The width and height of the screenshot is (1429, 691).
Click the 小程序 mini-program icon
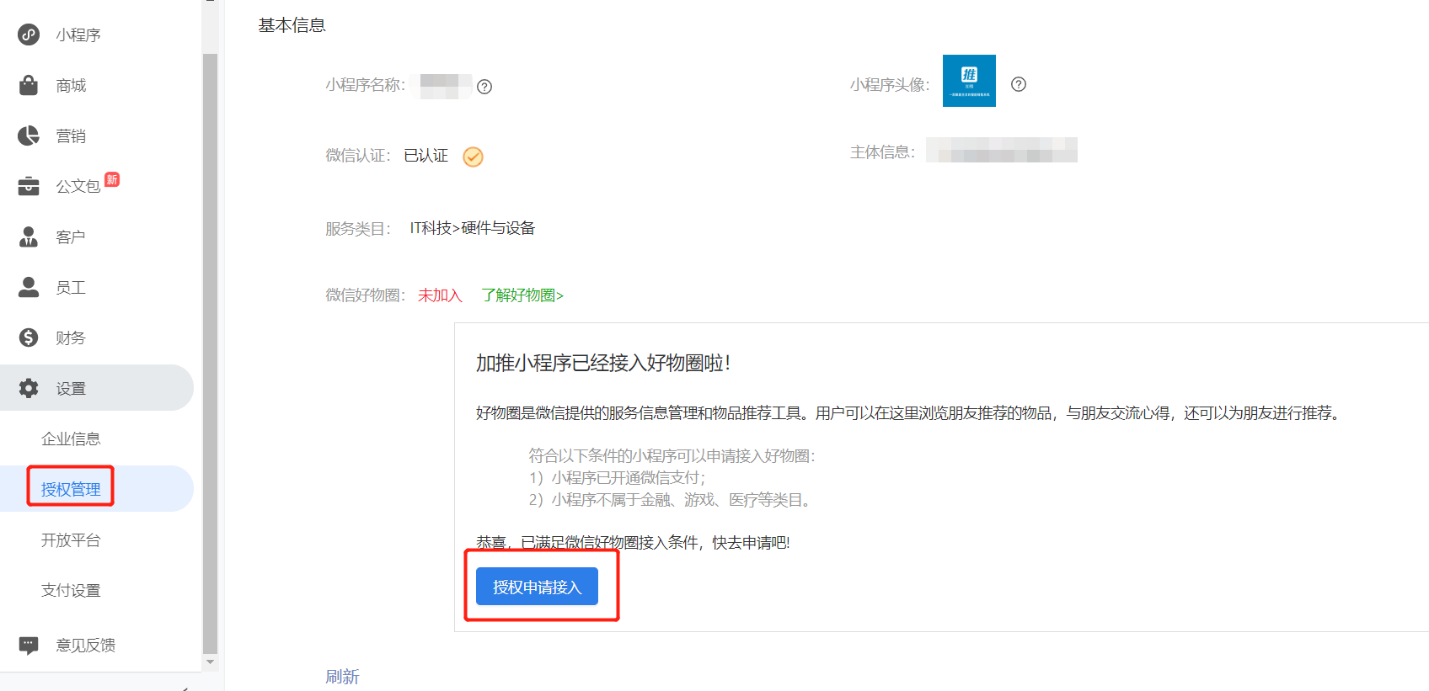point(29,35)
